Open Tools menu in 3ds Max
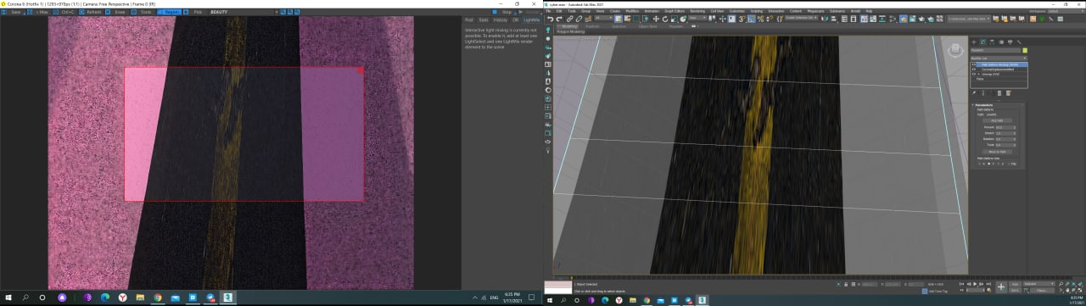Viewport: 1086px width, 306px height. tap(571, 11)
